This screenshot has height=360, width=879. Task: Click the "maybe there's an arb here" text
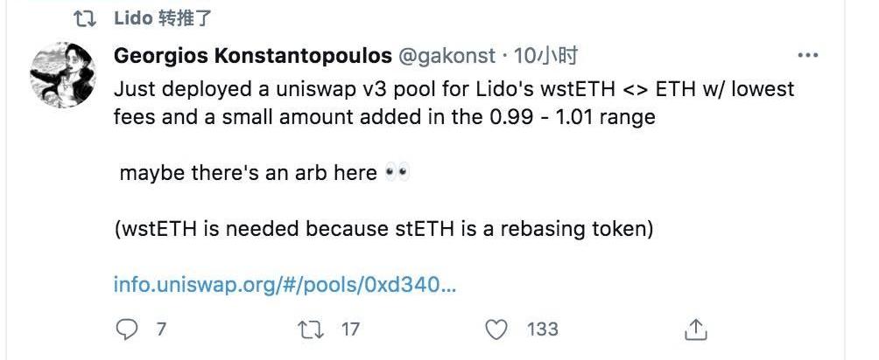[250, 173]
